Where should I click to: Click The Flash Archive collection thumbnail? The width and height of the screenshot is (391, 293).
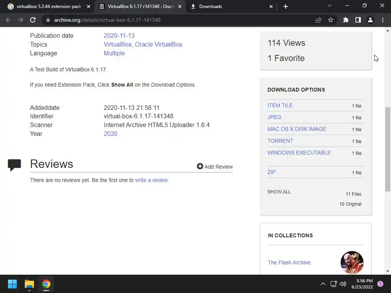point(352,262)
